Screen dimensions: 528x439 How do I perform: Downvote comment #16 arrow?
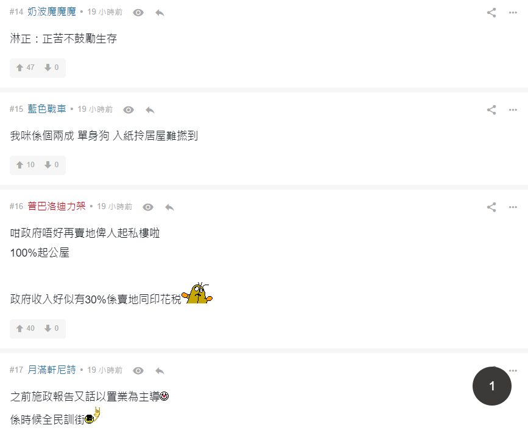pos(48,328)
